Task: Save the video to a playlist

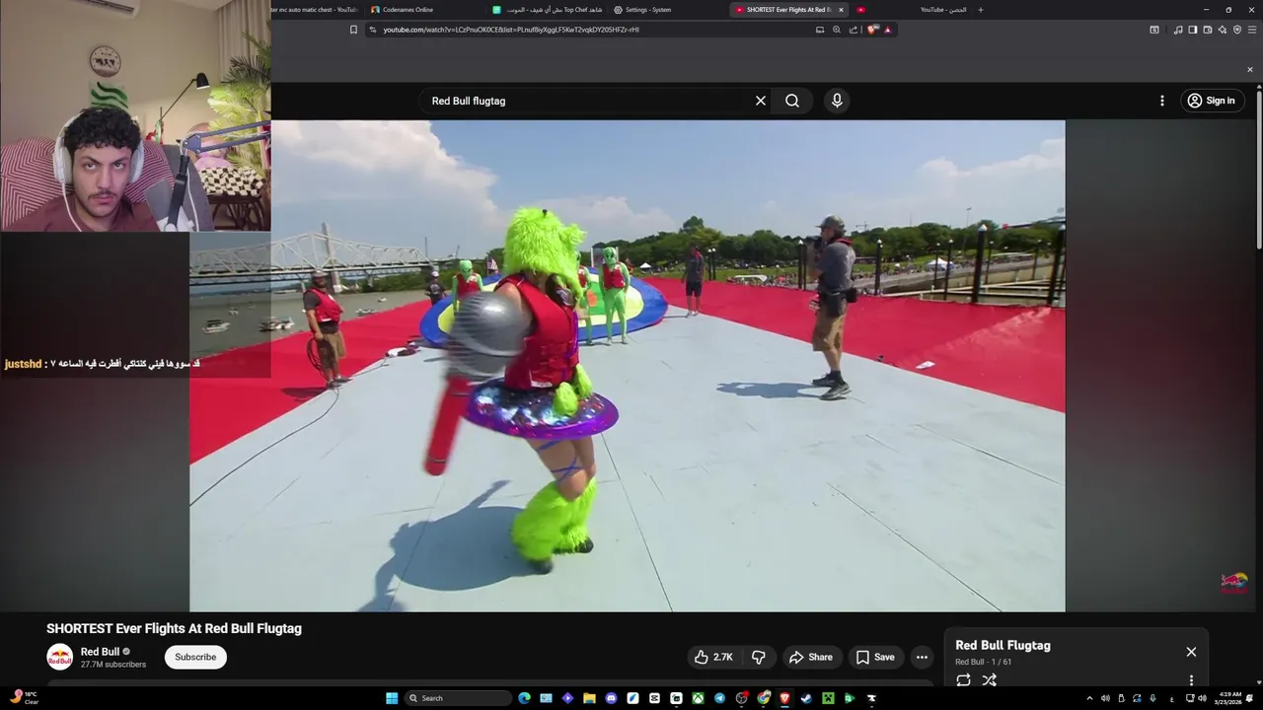Action: [x=875, y=658]
